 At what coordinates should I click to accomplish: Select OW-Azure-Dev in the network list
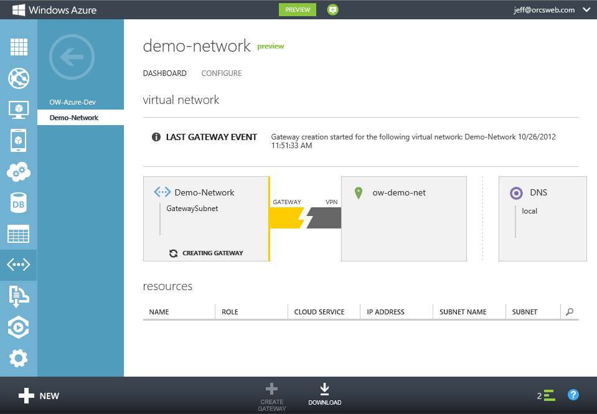pos(72,102)
